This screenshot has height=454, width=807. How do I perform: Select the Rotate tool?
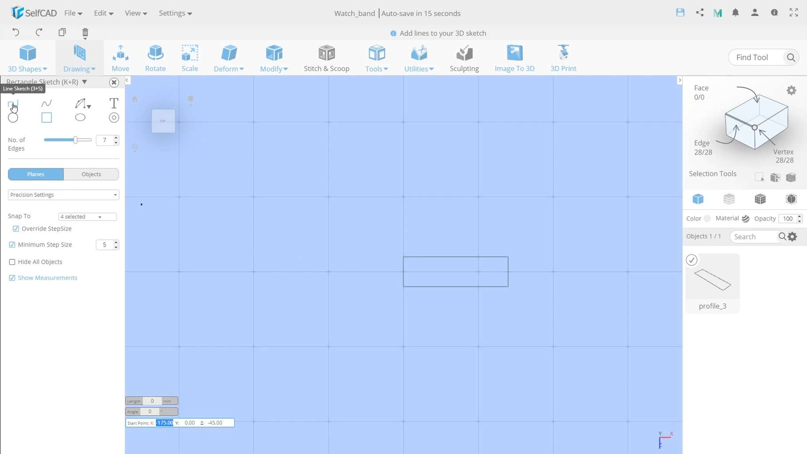(x=155, y=58)
